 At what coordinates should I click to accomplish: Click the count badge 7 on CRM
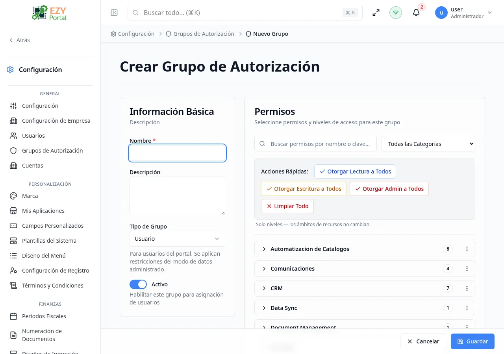click(x=448, y=288)
